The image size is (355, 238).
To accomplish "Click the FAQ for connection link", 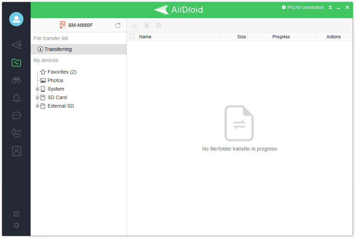I will pos(305,7).
